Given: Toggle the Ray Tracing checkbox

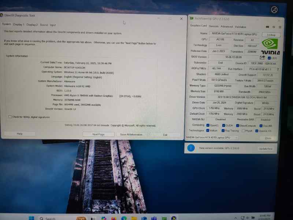Looking at the screenshot, I should (223, 131).
